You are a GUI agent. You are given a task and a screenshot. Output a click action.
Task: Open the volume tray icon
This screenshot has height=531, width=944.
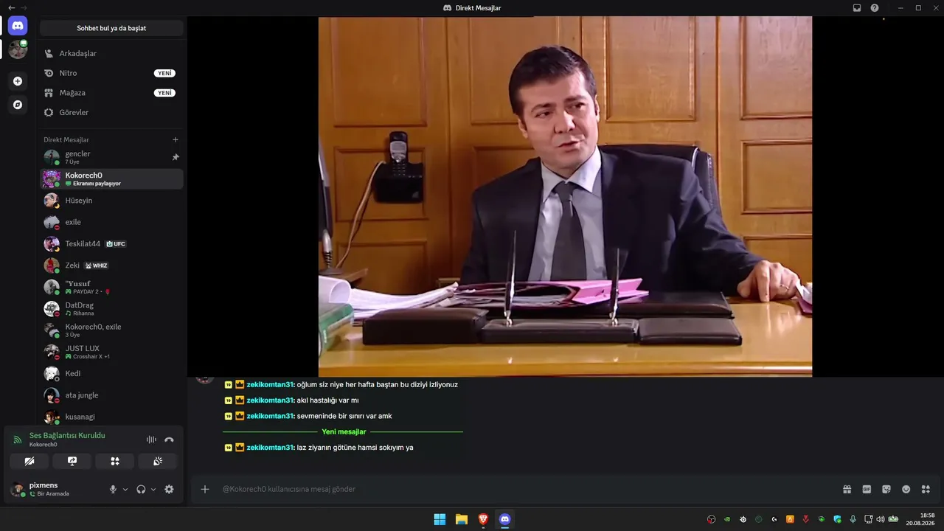click(880, 519)
